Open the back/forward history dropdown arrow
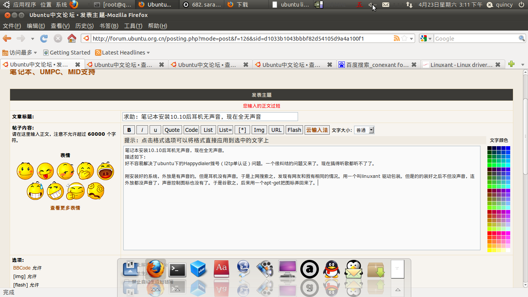Image resolution: width=528 pixels, height=297 pixels. [32, 39]
